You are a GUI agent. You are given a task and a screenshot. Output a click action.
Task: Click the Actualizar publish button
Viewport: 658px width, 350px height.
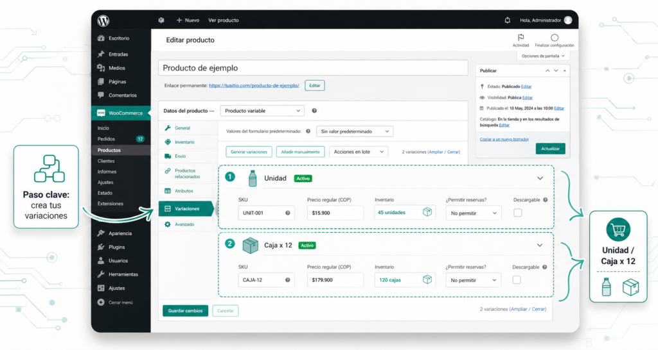(550, 149)
